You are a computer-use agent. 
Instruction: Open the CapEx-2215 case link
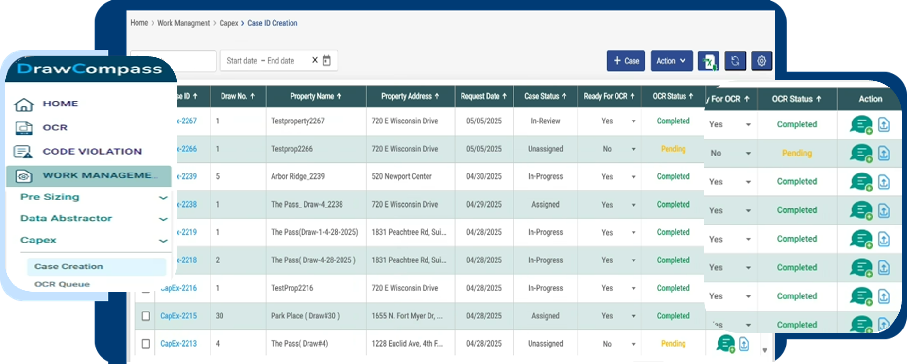pyautogui.click(x=178, y=316)
